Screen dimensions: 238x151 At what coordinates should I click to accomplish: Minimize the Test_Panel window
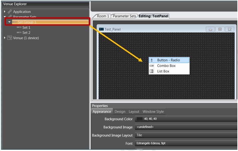point(210,29)
